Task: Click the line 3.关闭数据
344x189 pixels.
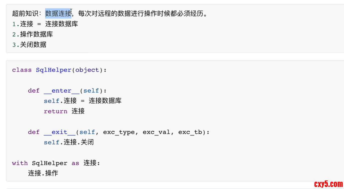Action: coord(29,45)
